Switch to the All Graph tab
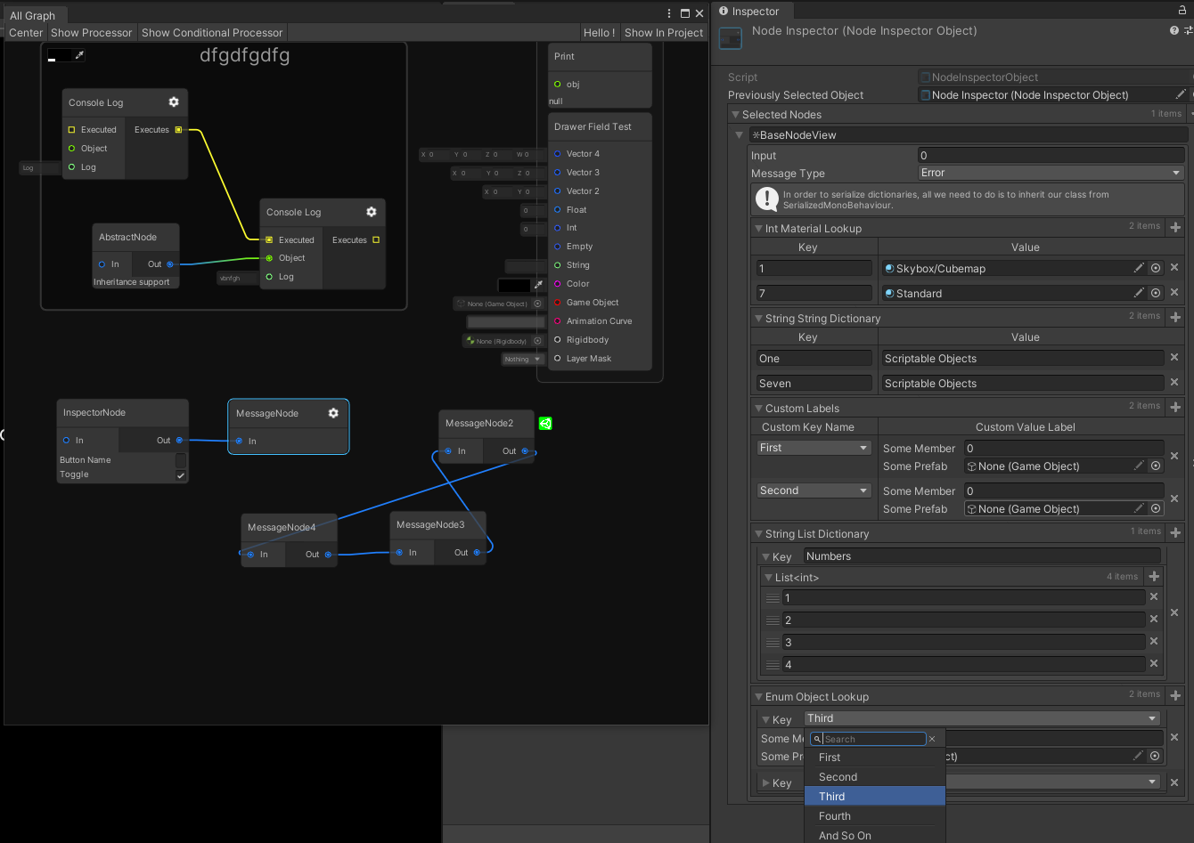1194x843 pixels. tap(34, 14)
